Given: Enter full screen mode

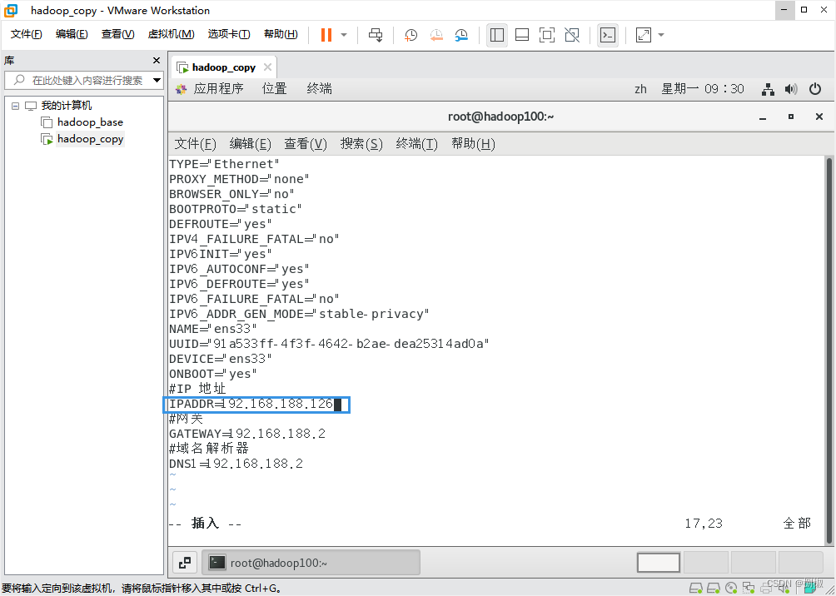Looking at the screenshot, I should (547, 35).
